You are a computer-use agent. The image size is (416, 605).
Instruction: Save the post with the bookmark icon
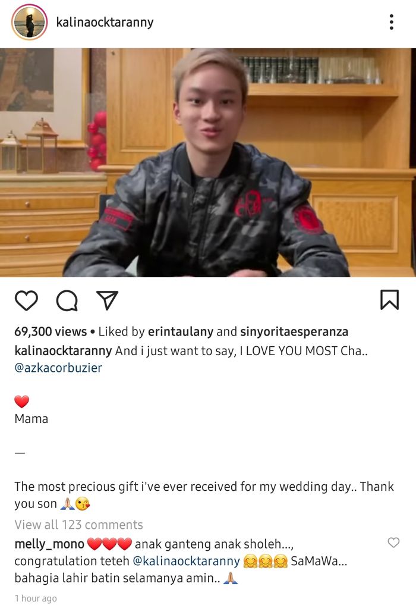(x=389, y=300)
